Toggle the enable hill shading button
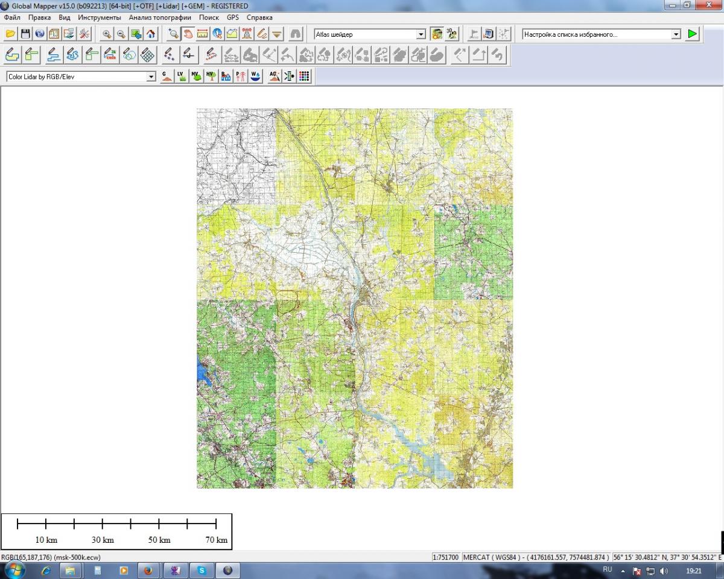 [437, 34]
